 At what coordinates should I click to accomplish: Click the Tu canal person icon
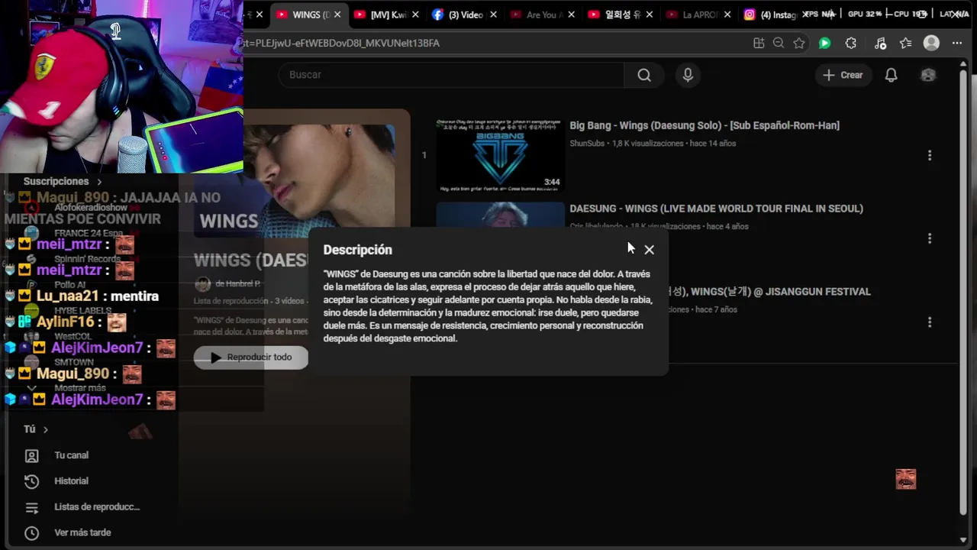[31, 455]
